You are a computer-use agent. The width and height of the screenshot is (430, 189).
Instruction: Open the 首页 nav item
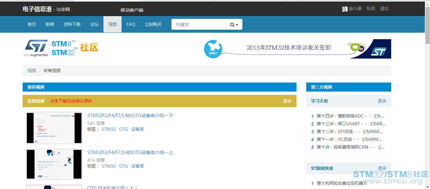click(x=32, y=24)
